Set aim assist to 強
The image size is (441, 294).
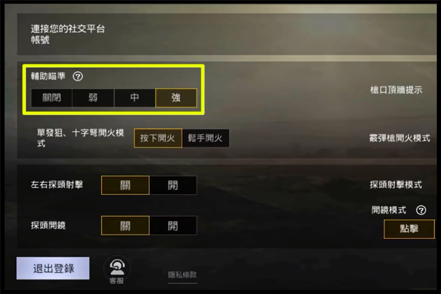[x=176, y=98]
